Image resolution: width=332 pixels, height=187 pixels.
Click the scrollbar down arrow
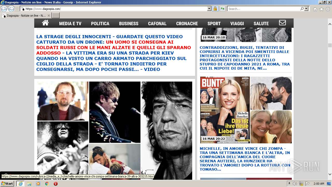(330, 174)
